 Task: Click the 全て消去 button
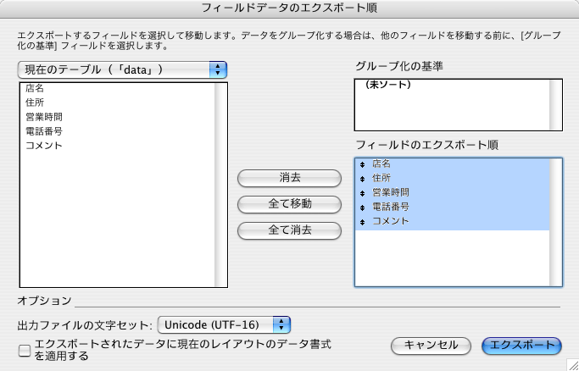(x=289, y=230)
